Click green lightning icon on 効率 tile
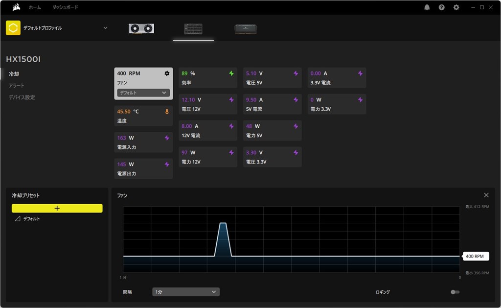 point(231,73)
